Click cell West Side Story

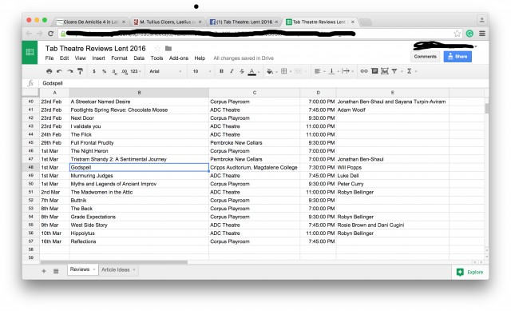coord(139,225)
